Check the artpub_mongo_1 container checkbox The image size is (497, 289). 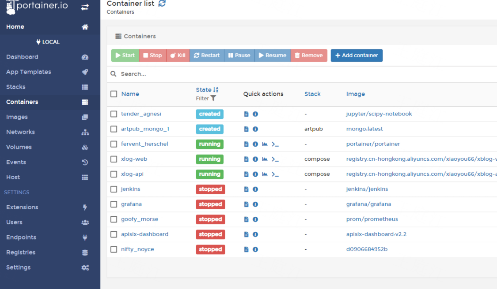point(114,129)
